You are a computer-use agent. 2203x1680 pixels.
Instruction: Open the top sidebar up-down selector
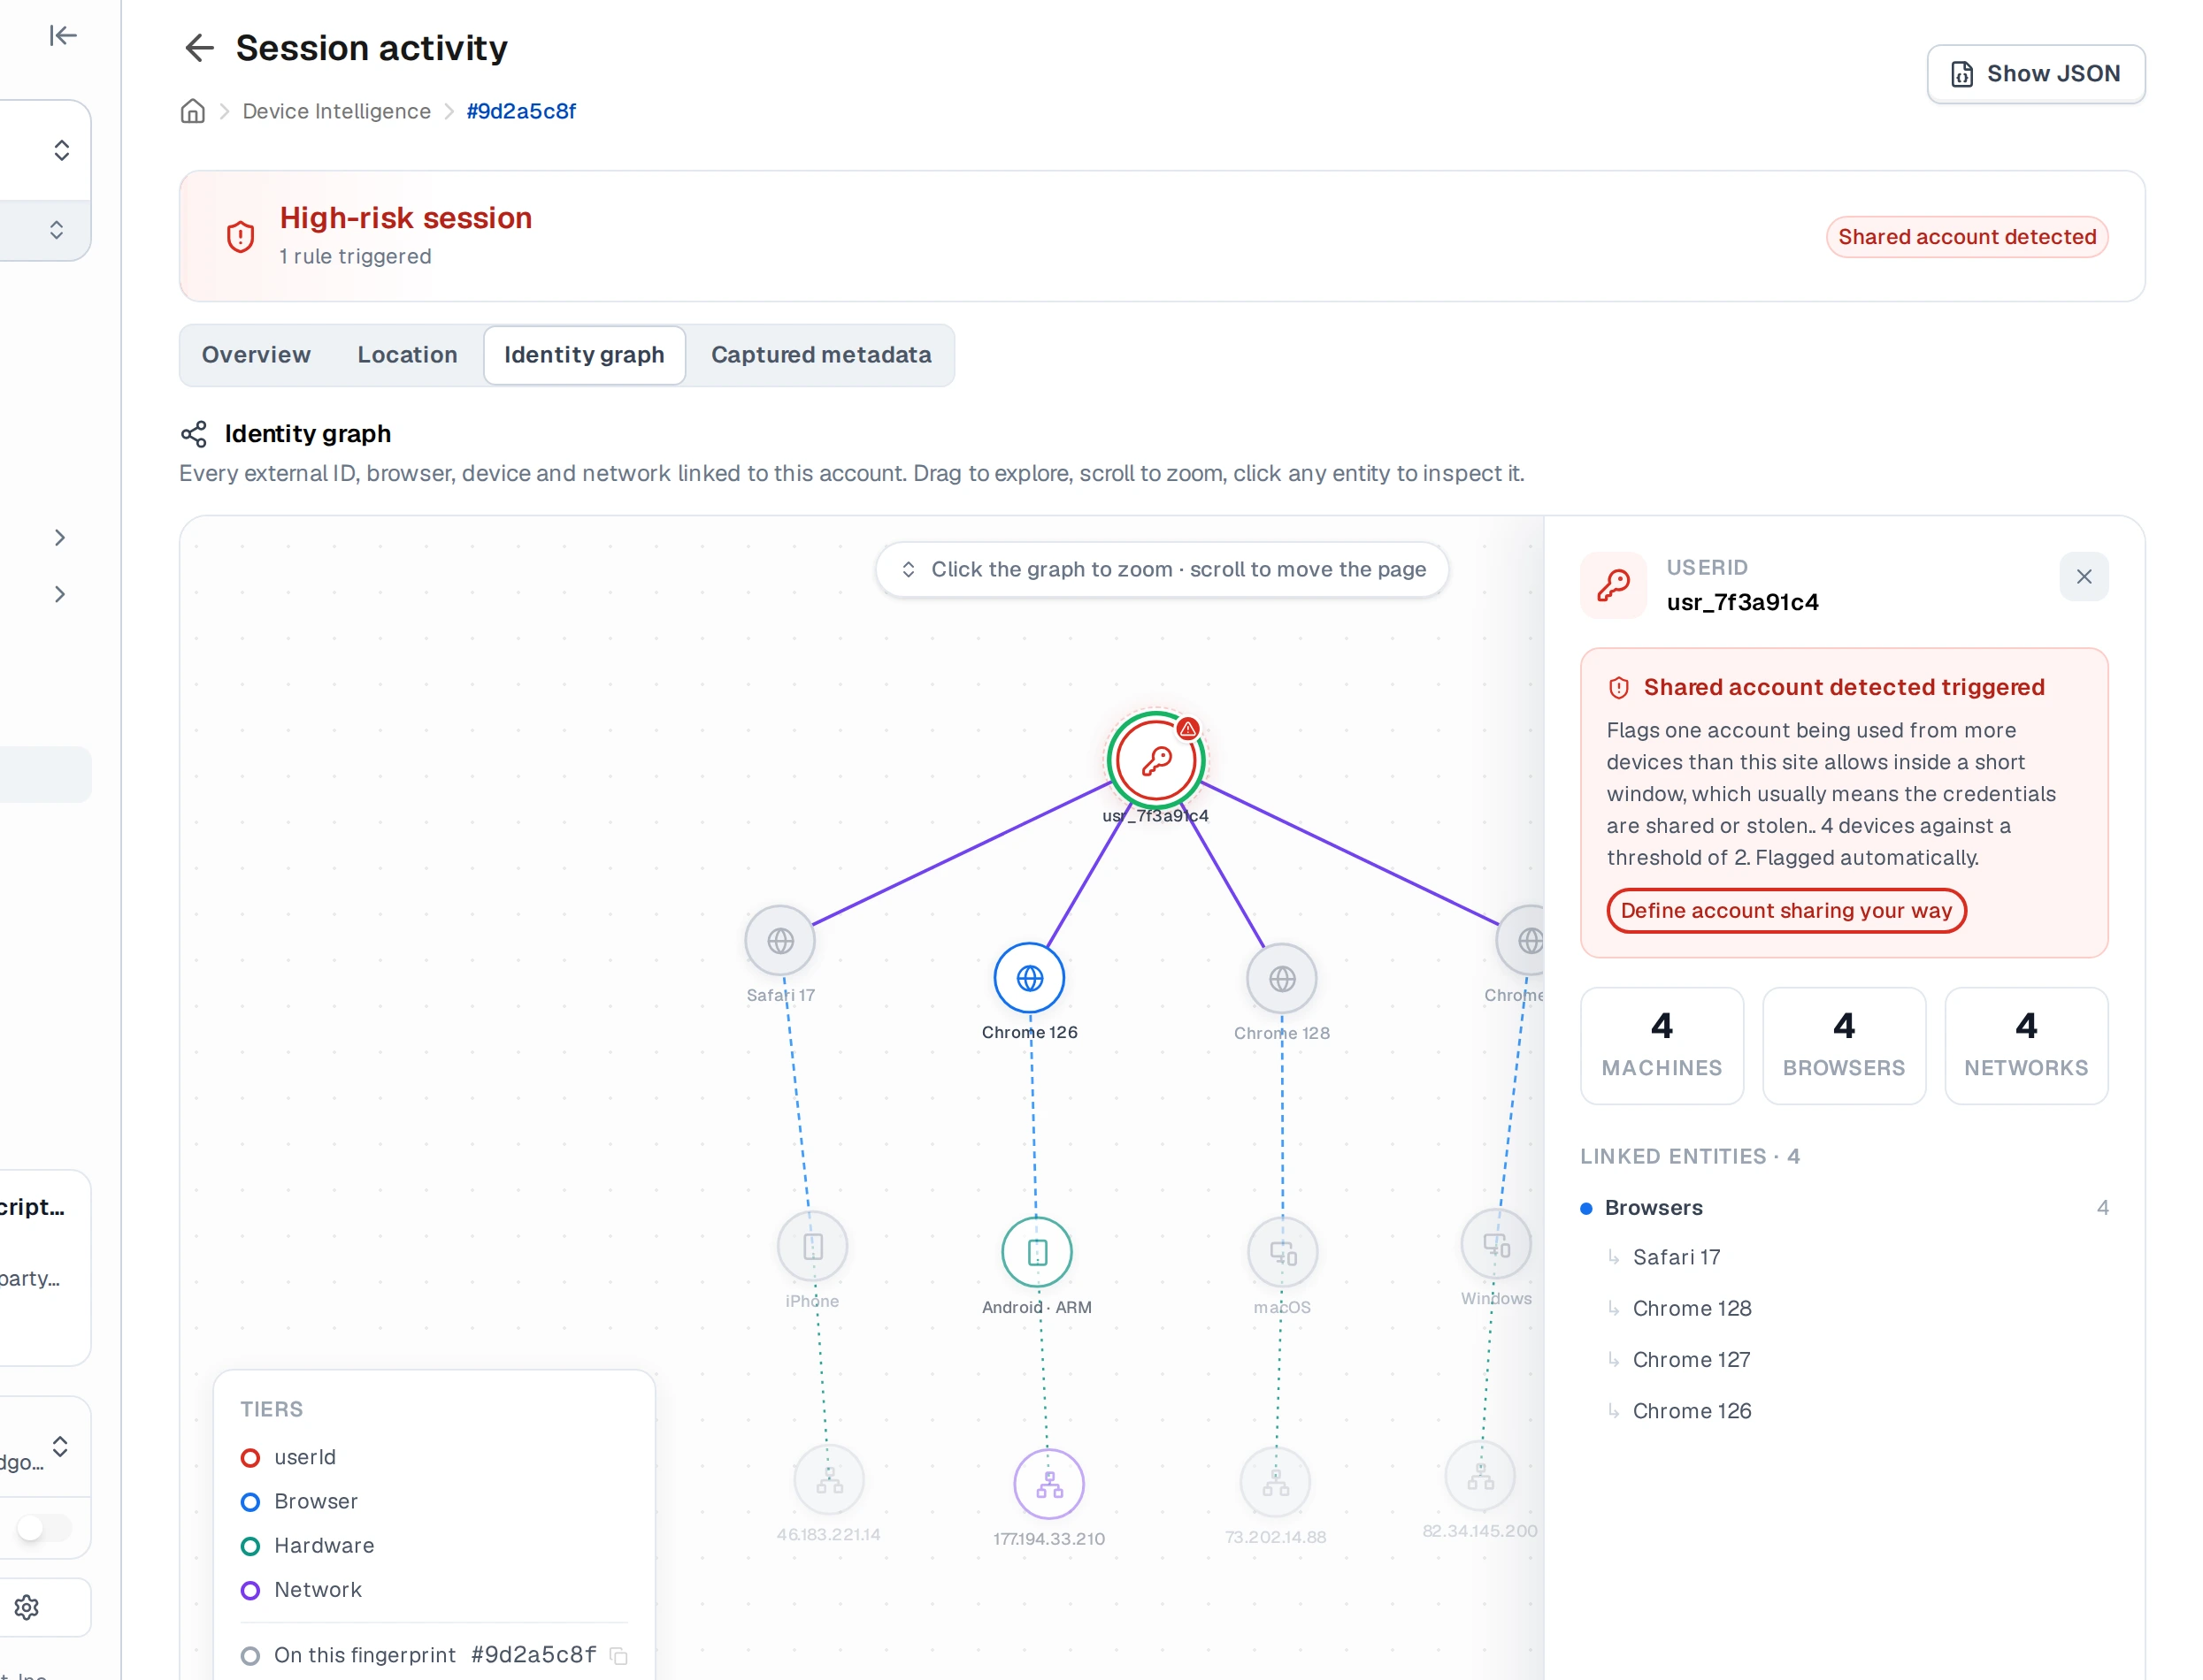point(61,150)
